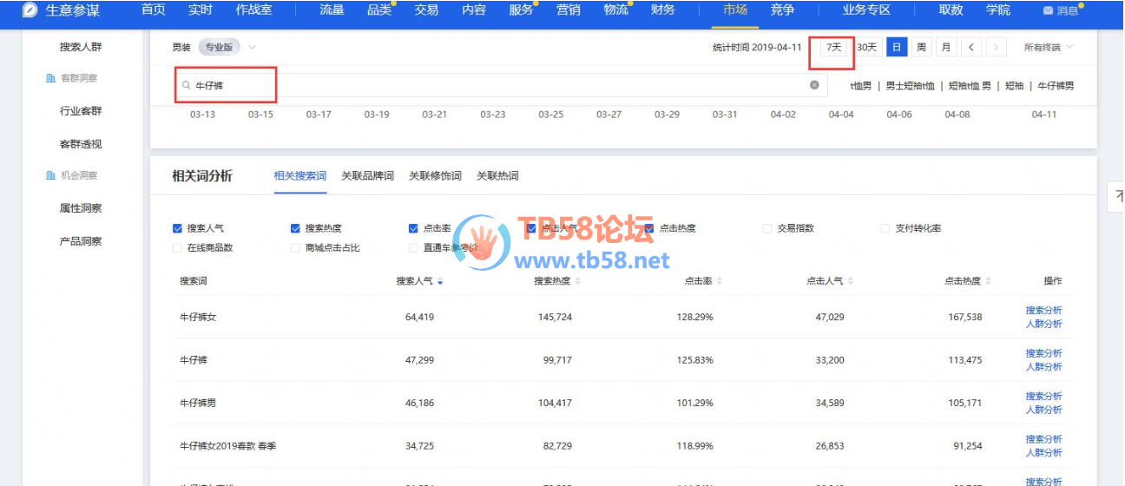Click 搜索分析 link for 牛仔裤女
The image size is (1125, 486).
(x=1043, y=310)
